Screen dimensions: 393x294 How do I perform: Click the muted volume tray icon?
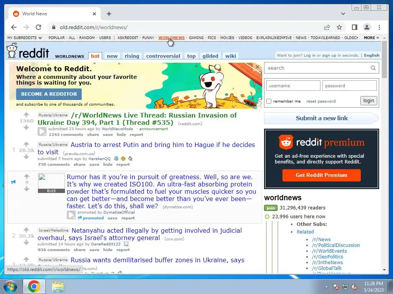tap(354, 287)
